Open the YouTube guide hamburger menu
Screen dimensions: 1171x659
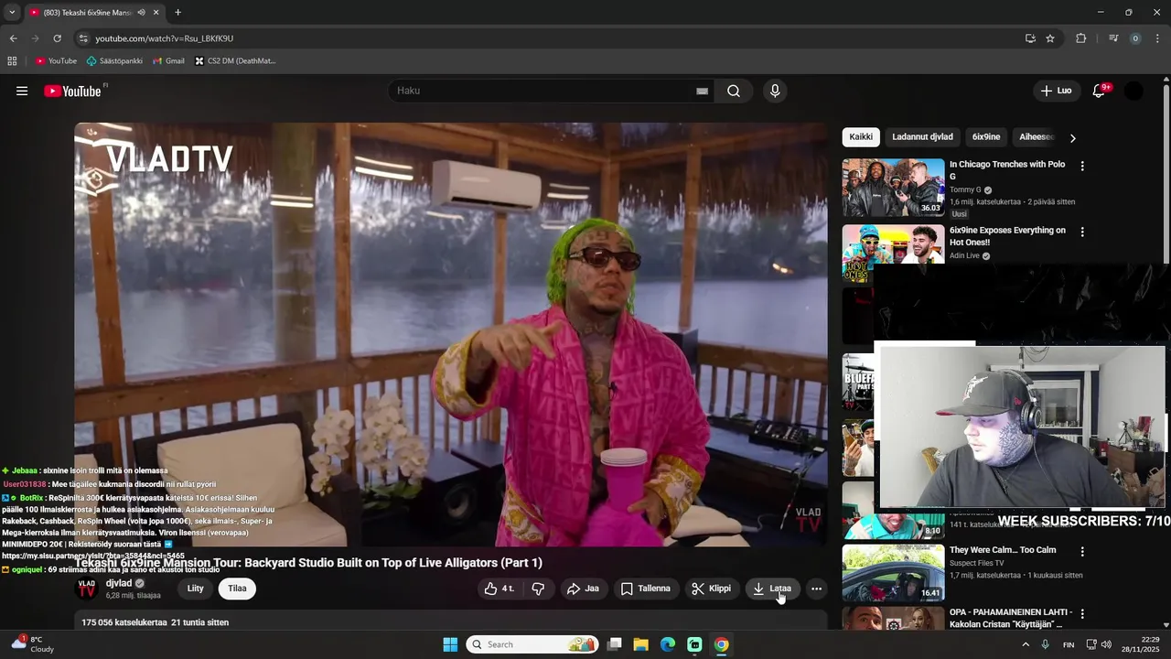click(x=22, y=91)
